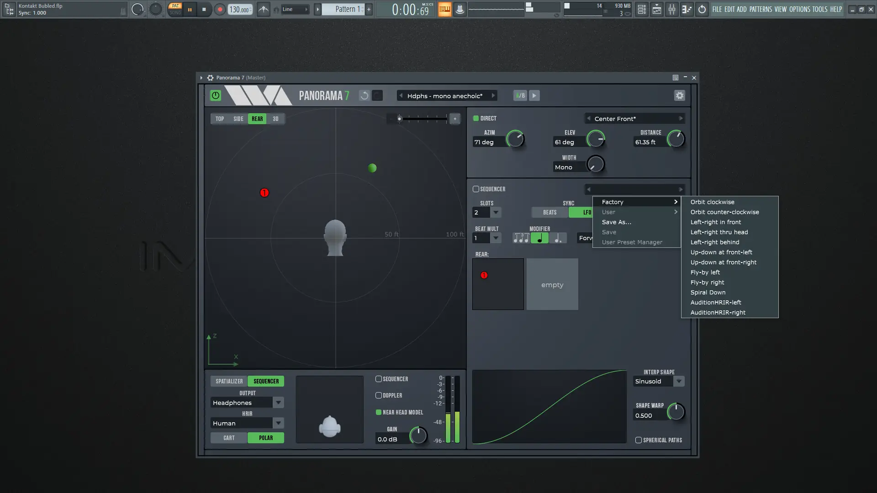Open the mixer from the top toolbar
877x493 pixels.
[671, 9]
